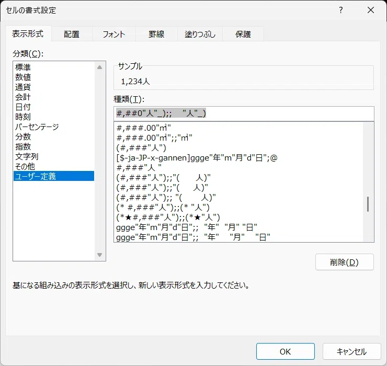Confirm with the OK button

tap(286, 351)
